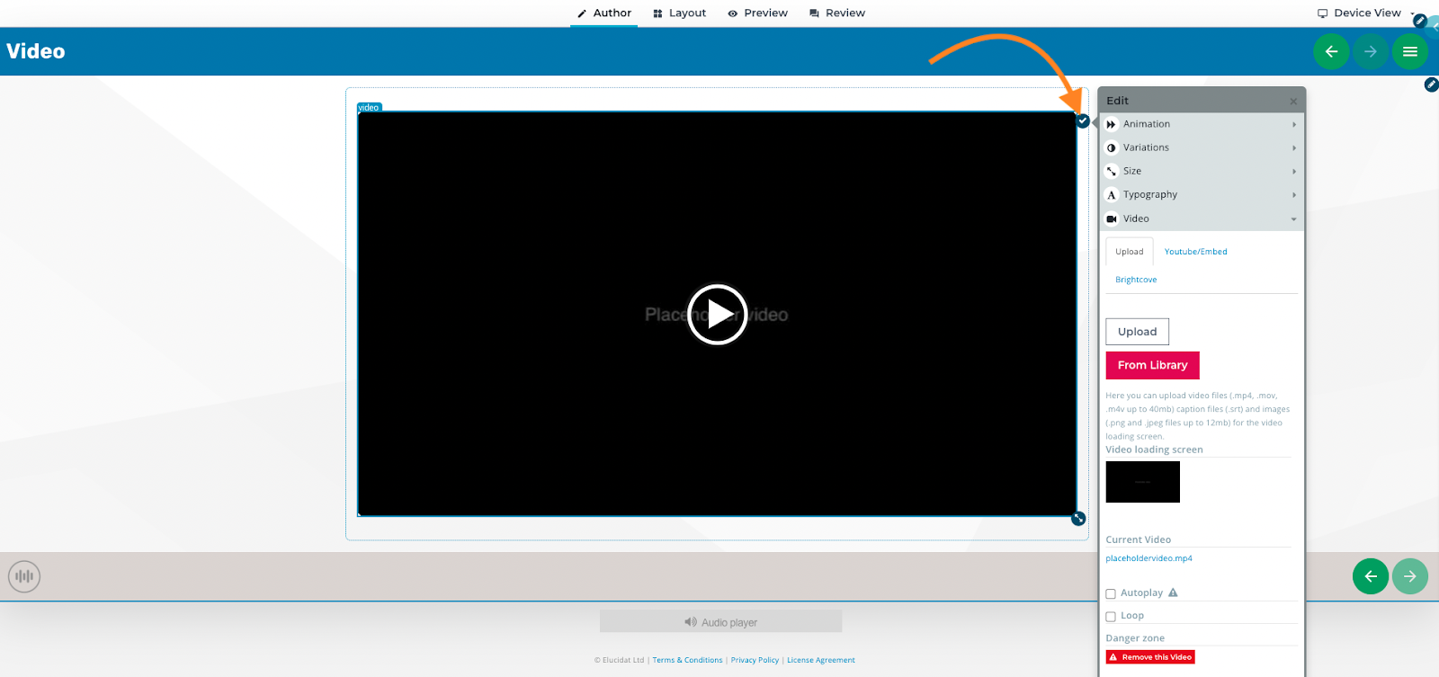Enable the Autoplay checkbox
Screen dimensions: 1439x677
click(1111, 593)
